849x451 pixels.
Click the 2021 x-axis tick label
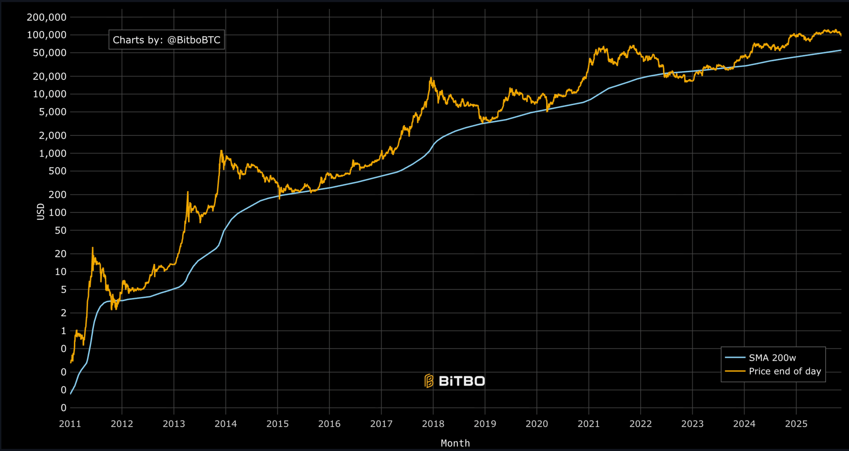589,424
